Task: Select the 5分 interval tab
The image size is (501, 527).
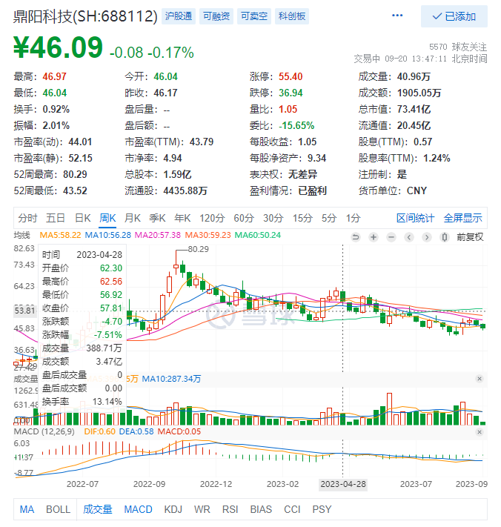Action: [329, 218]
